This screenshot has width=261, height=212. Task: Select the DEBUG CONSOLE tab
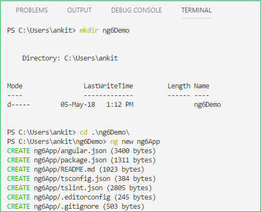pyautogui.click(x=136, y=10)
